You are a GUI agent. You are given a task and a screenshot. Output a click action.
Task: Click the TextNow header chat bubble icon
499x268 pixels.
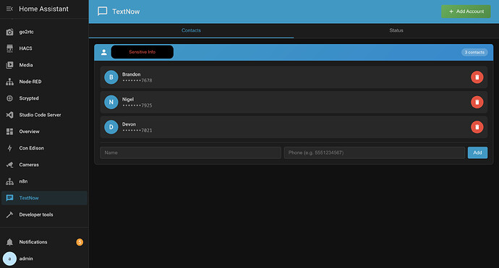tap(103, 12)
